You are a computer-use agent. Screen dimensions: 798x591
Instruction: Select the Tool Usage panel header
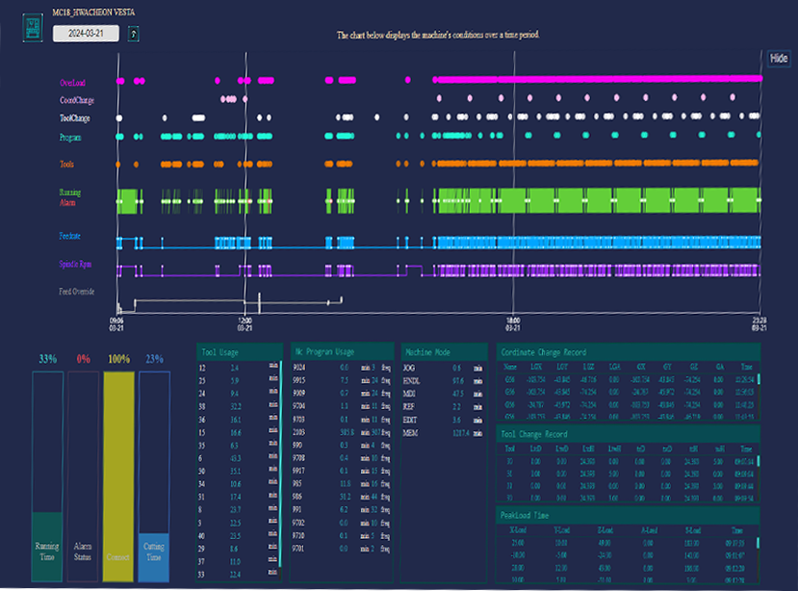(239, 352)
